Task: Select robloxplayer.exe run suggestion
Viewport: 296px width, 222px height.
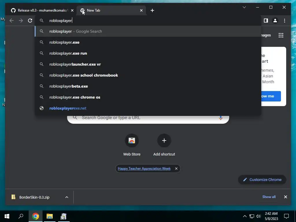Action: (148, 53)
